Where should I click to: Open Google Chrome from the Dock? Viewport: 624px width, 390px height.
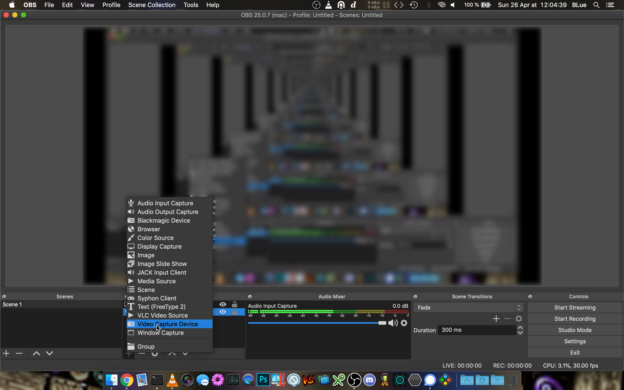127,380
